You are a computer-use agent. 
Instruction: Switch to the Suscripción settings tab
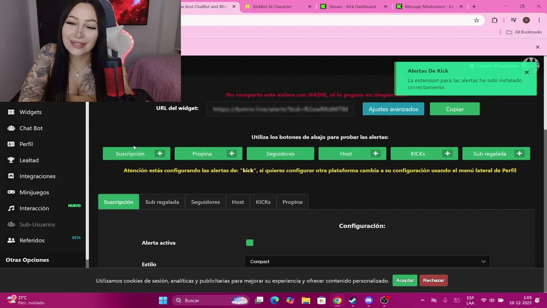pos(118,202)
